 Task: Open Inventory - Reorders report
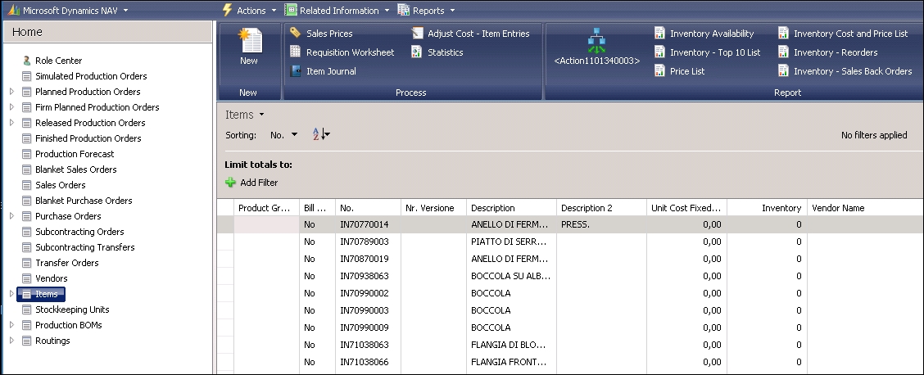tap(828, 52)
